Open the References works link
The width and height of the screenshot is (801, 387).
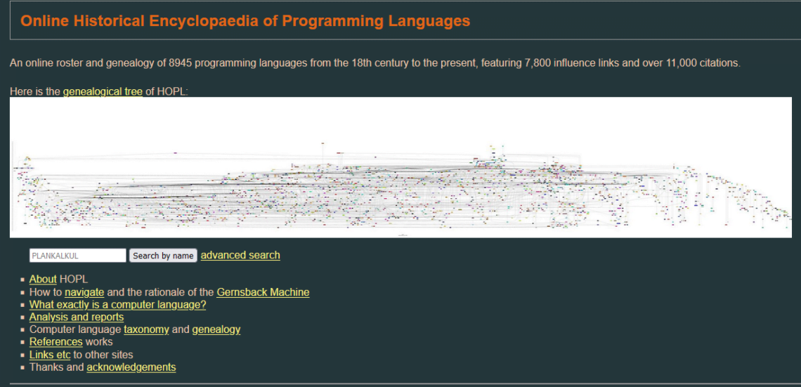pos(56,342)
